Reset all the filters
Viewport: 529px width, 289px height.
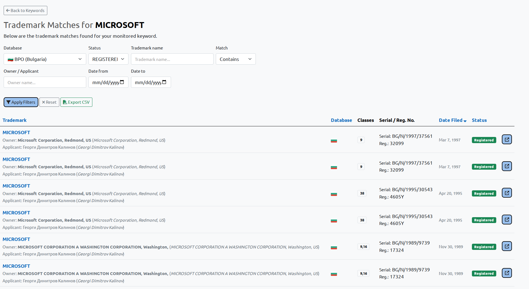click(x=49, y=102)
